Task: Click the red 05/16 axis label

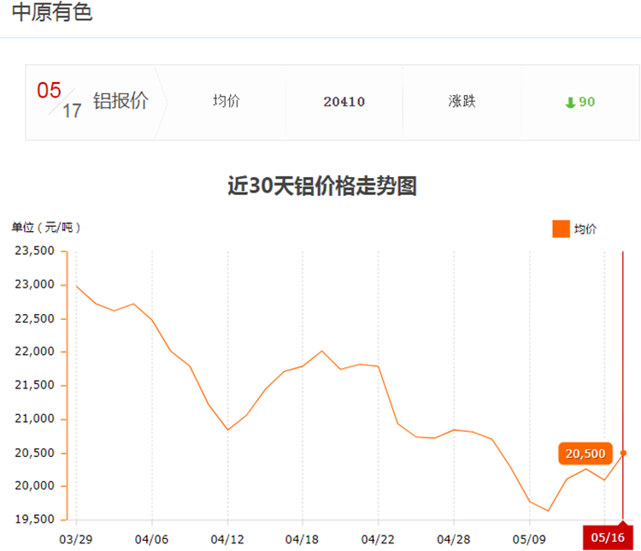Action: point(608,537)
